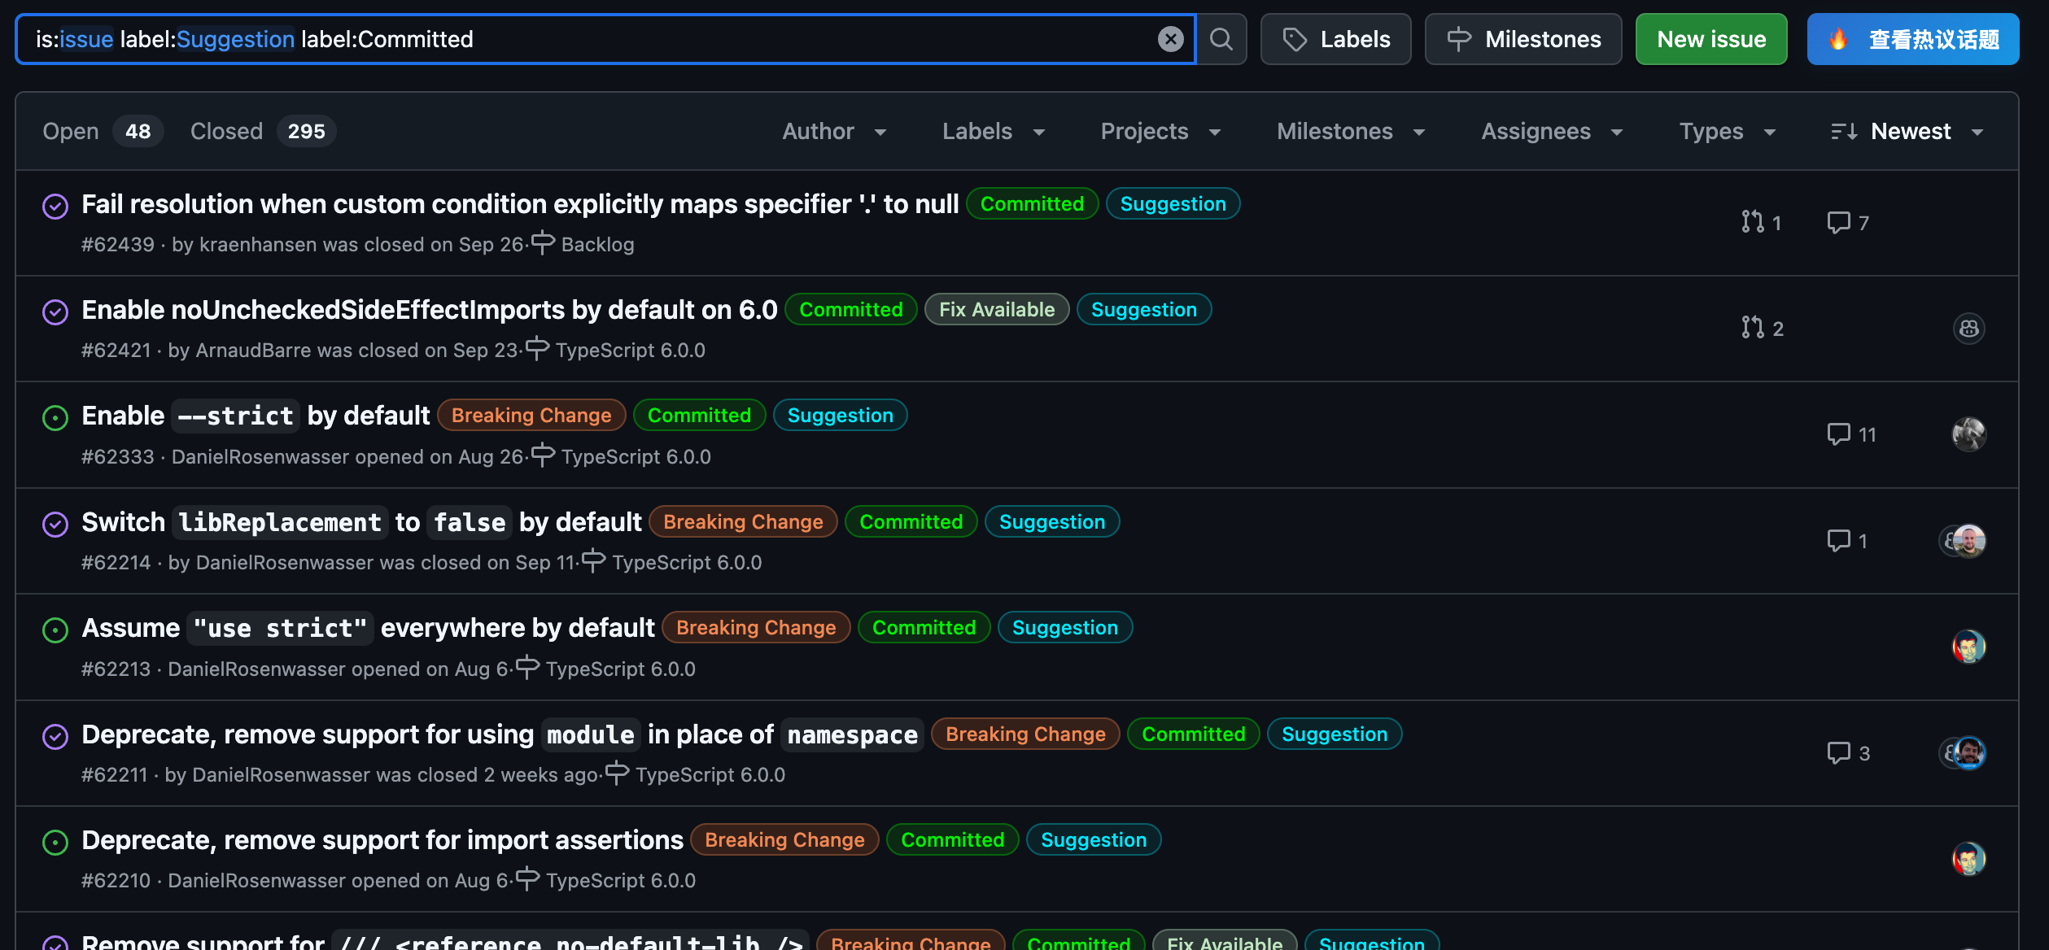Expand the Author filter dropdown

(834, 132)
